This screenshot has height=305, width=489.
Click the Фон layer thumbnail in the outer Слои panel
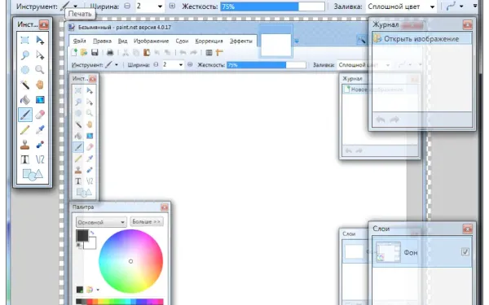click(x=388, y=252)
